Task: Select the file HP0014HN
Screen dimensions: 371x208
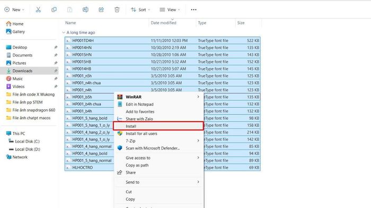Action: click(163, 48)
